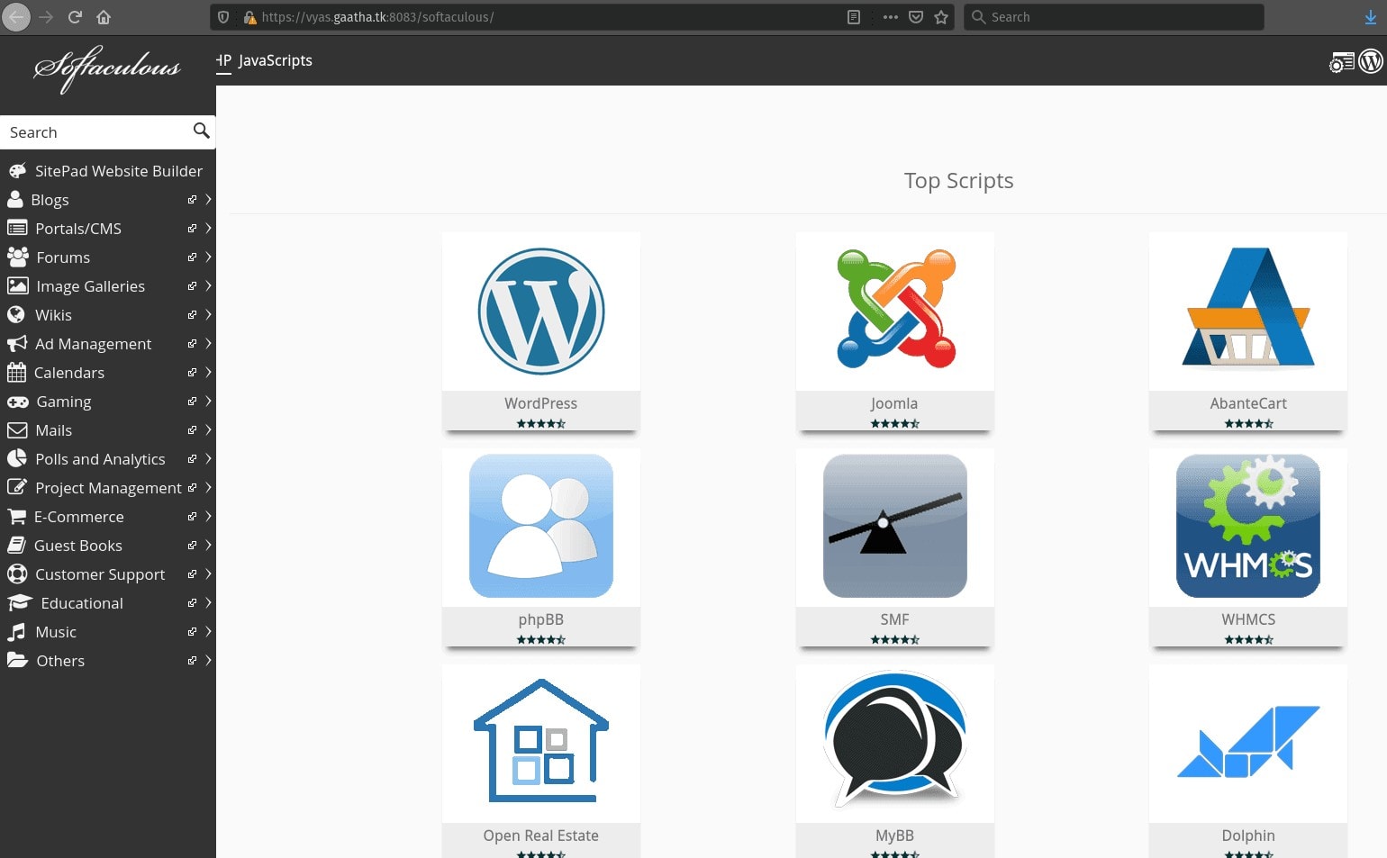Bookmark the page with the star icon
The height and width of the screenshot is (858, 1387).
(x=941, y=17)
